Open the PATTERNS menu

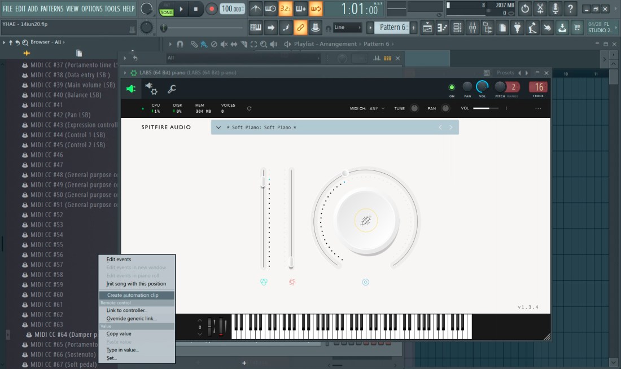(52, 9)
